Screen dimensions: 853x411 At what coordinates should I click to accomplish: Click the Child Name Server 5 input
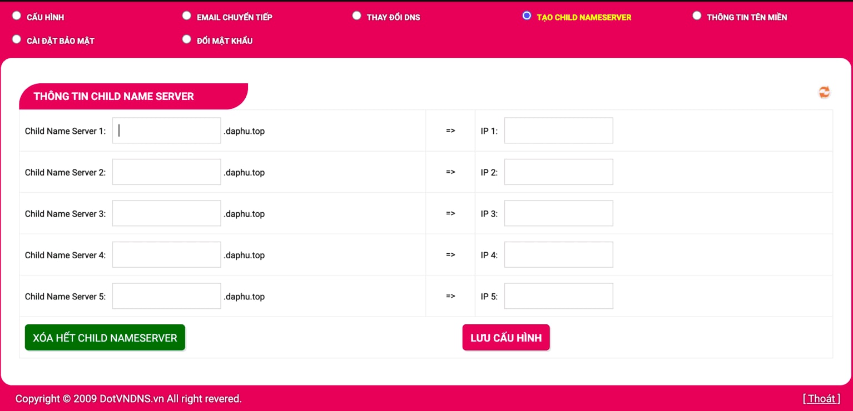[167, 296]
